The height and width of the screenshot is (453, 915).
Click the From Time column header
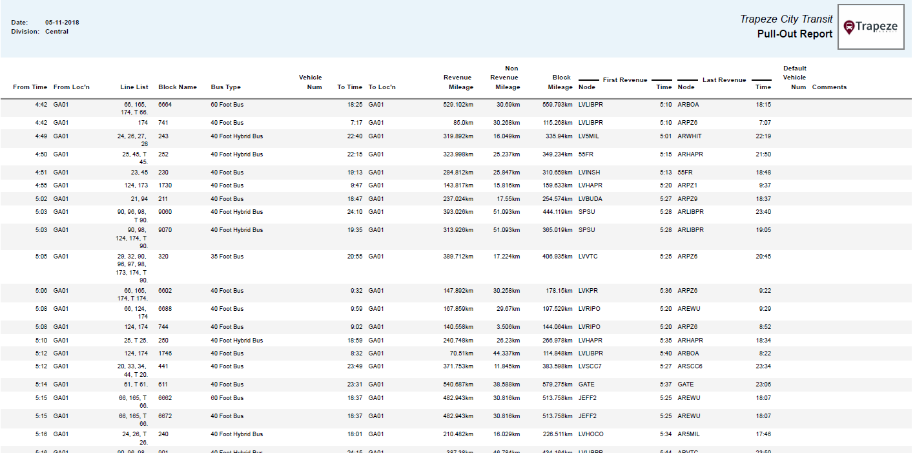point(30,87)
